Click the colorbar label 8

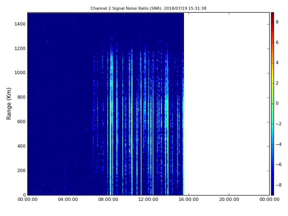[277, 22]
